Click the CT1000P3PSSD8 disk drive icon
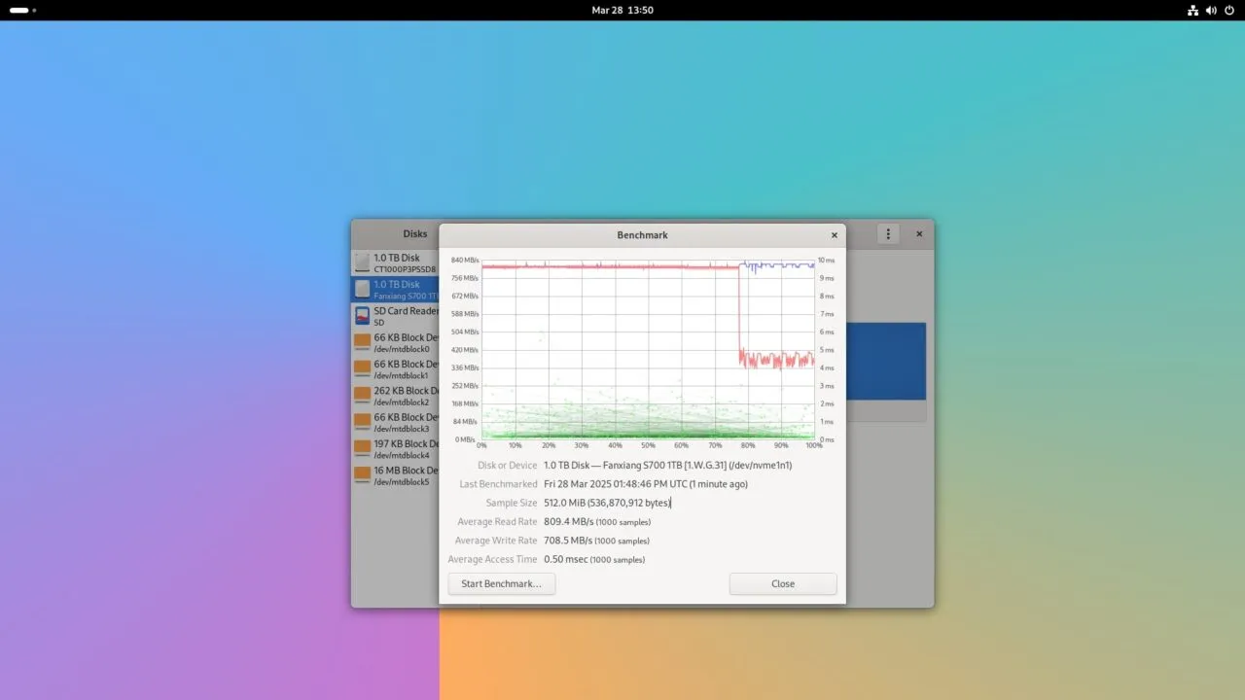This screenshot has height=700, width=1245. [362, 262]
